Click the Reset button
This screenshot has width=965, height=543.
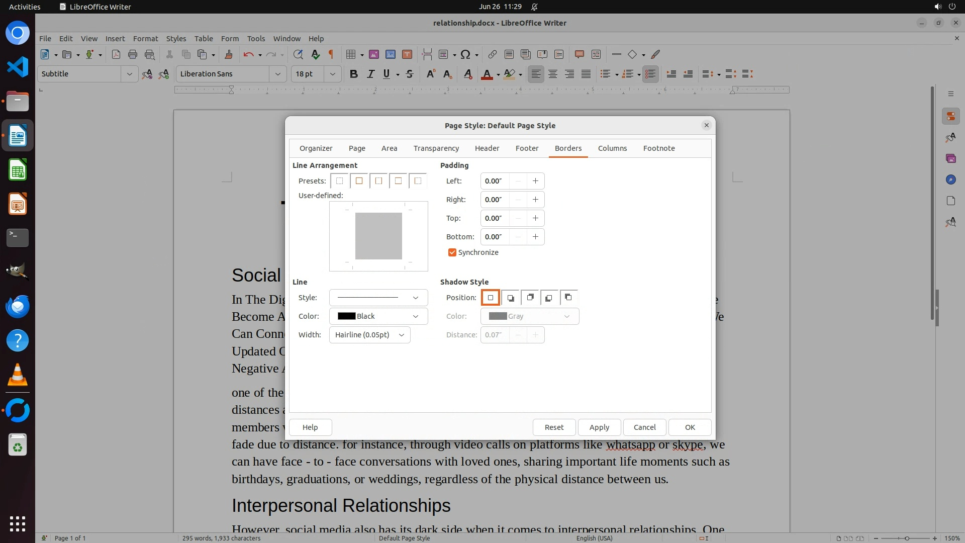[554, 427]
